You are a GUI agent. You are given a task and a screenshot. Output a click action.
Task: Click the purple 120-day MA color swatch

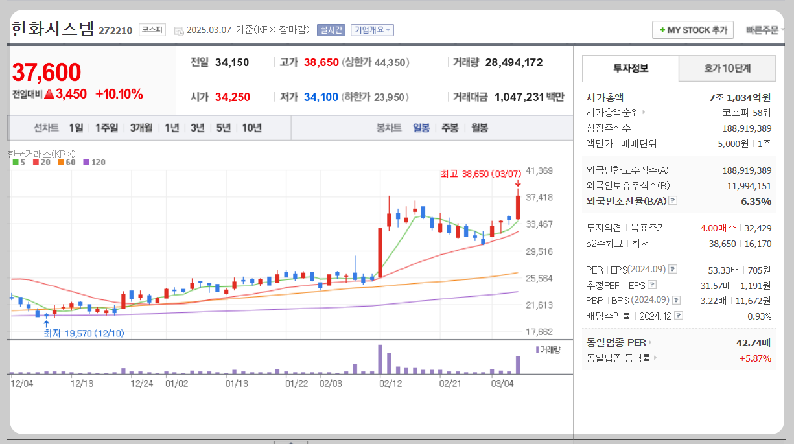pos(86,162)
